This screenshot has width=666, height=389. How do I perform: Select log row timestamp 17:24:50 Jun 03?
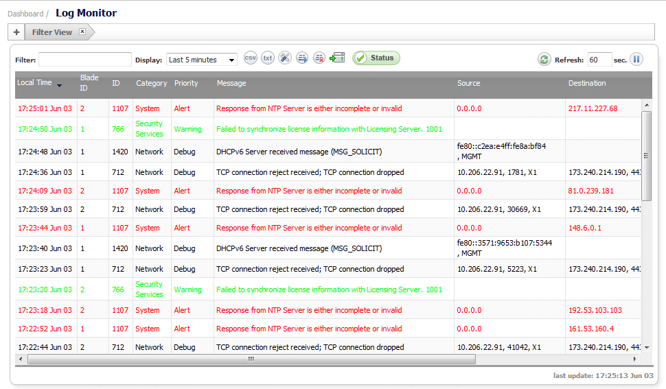(x=45, y=129)
